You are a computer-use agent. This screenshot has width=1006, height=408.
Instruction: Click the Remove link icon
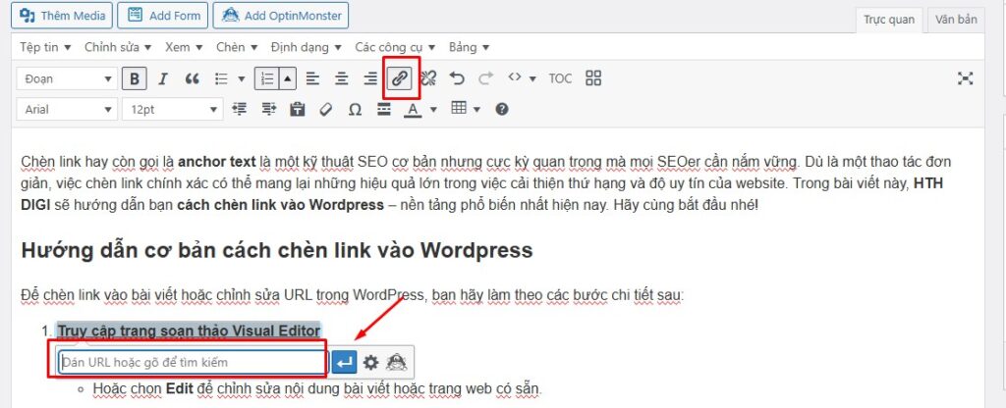427,78
